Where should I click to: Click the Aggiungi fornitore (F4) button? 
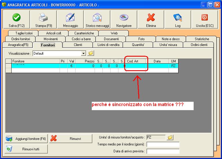[x=26, y=138]
